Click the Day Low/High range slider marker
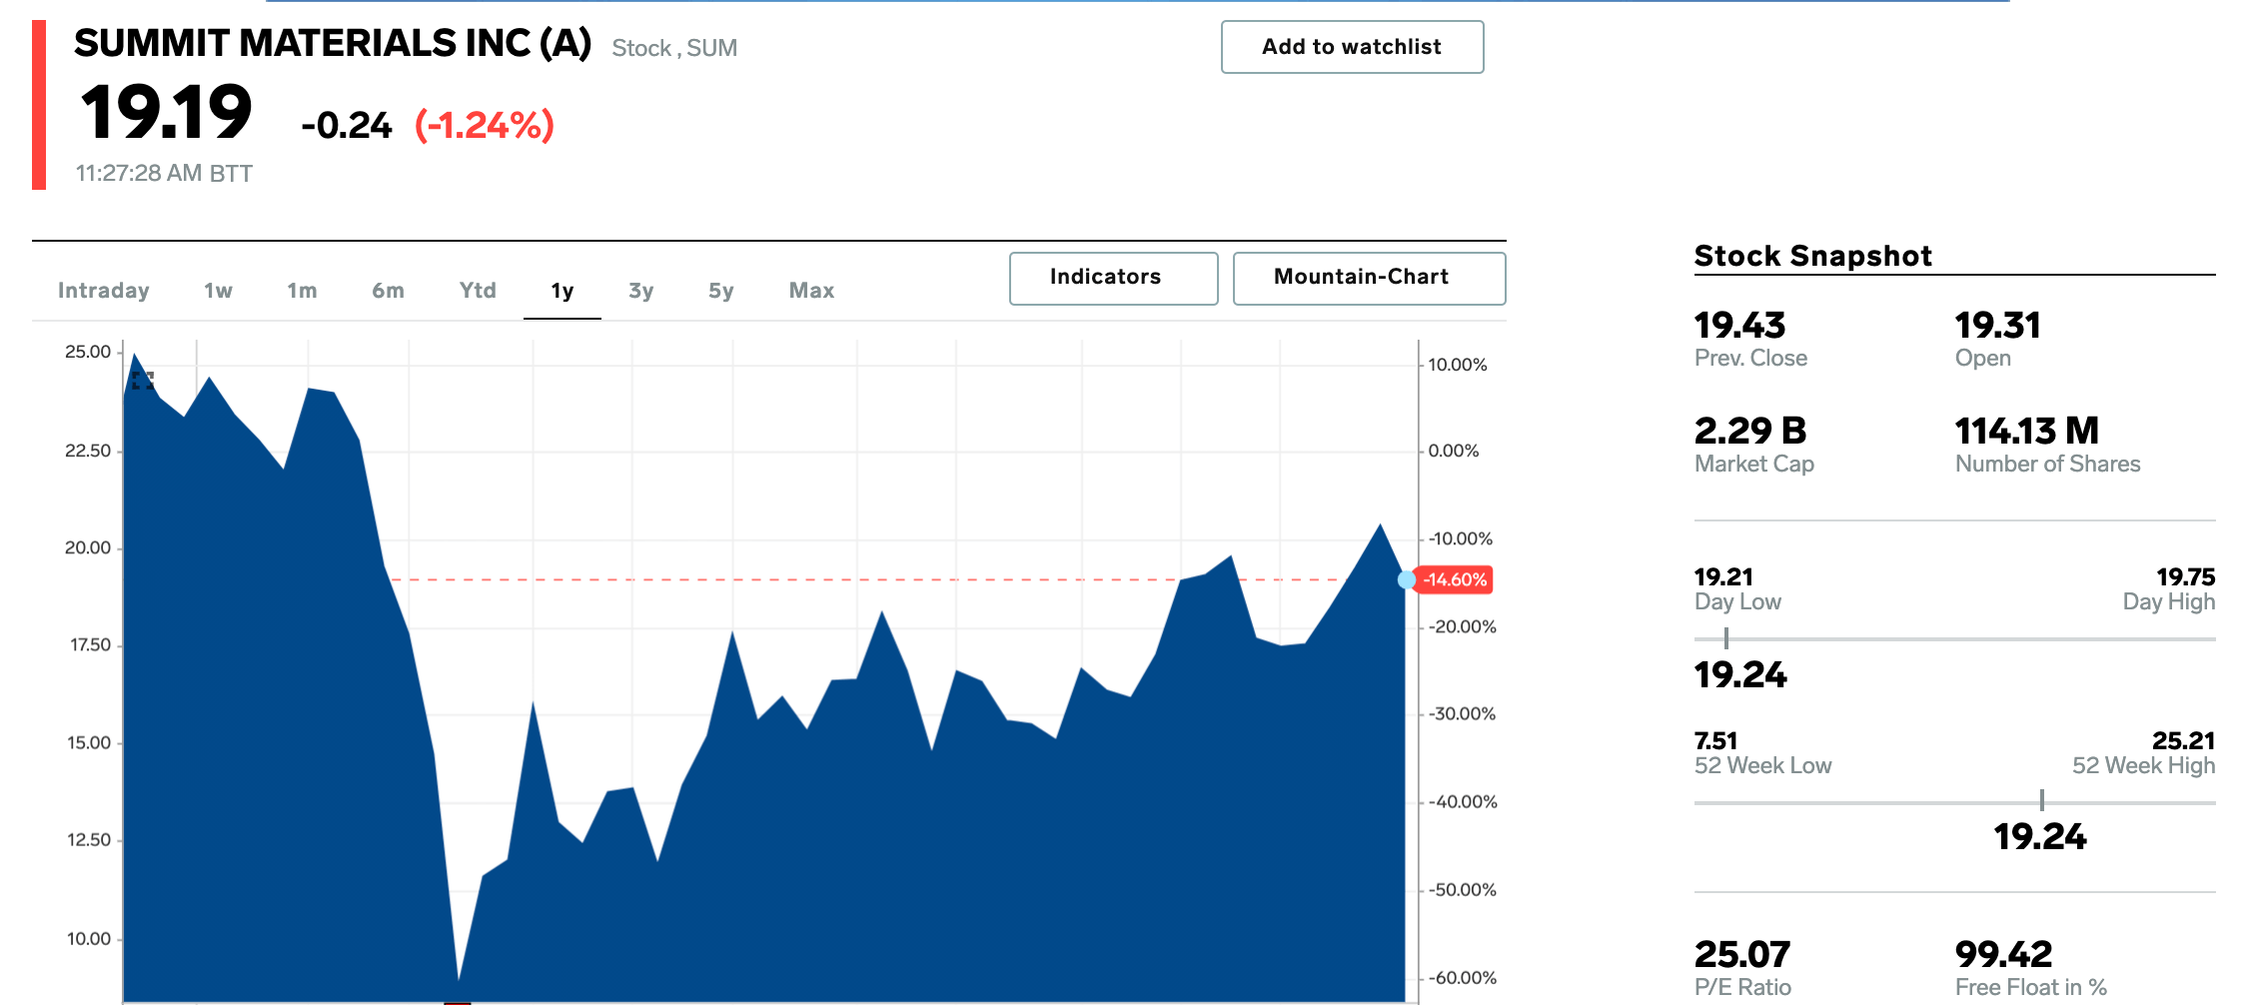 [x=1726, y=638]
